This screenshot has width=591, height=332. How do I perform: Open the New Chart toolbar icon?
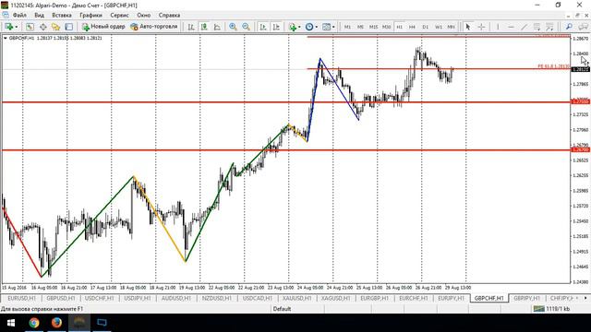[x=8, y=27]
